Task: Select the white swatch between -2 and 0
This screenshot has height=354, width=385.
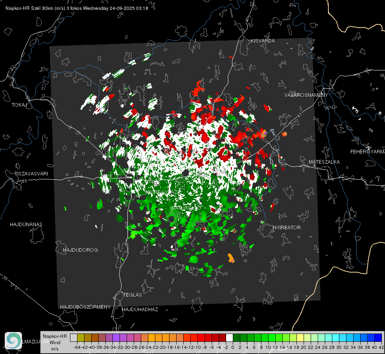Action: (x=229, y=337)
